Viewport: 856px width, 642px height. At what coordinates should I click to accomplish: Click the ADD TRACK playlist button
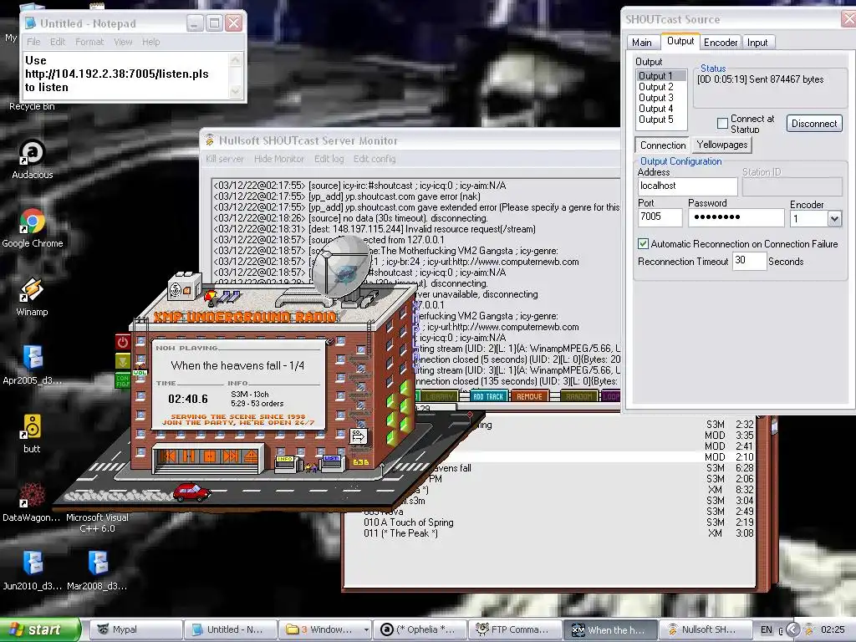tap(488, 396)
